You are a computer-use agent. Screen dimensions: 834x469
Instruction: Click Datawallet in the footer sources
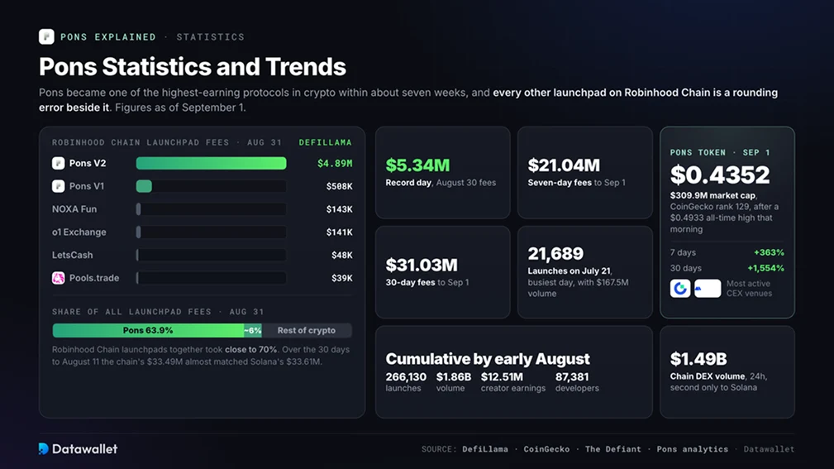tap(769, 449)
